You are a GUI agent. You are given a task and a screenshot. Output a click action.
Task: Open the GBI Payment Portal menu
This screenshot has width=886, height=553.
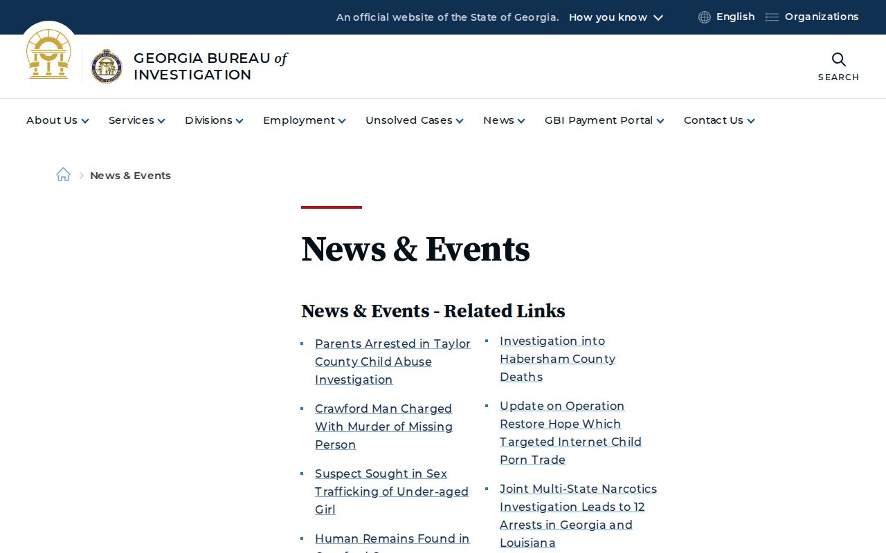[x=604, y=120]
